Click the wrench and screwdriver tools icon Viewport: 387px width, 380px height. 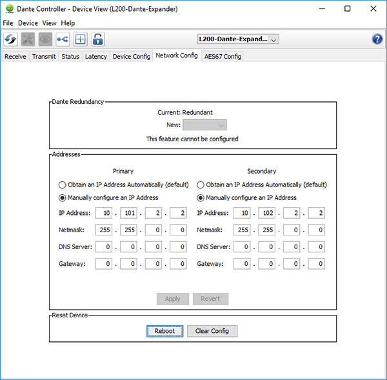28,39
